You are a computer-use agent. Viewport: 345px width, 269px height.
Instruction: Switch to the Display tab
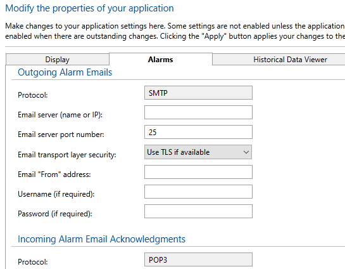pos(58,60)
